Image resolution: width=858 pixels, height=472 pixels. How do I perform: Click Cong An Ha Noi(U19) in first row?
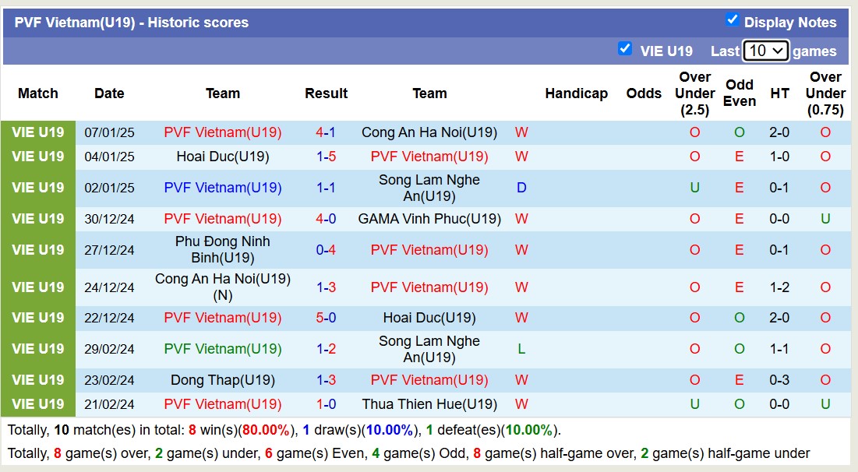tap(429, 132)
